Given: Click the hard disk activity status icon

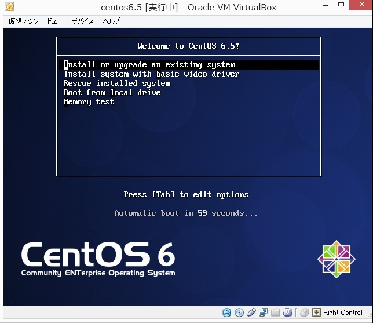Looking at the screenshot, I should click(x=226, y=313).
